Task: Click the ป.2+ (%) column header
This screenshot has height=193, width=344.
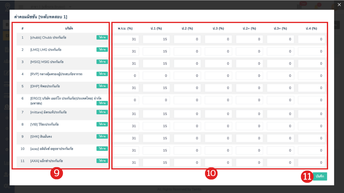Action: (249, 28)
